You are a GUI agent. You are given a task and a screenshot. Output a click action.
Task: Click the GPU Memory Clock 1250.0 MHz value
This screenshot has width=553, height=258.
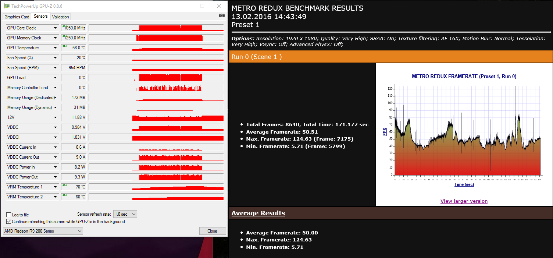[74, 38]
